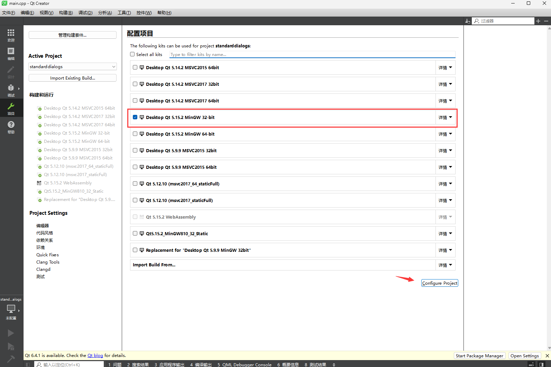
Task: Check Desktop Qt 5.14.2 MSVC2017 64bit kit
Action: click(135, 101)
